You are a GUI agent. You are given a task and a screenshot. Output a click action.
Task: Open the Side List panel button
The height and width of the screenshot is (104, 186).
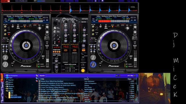88,101
